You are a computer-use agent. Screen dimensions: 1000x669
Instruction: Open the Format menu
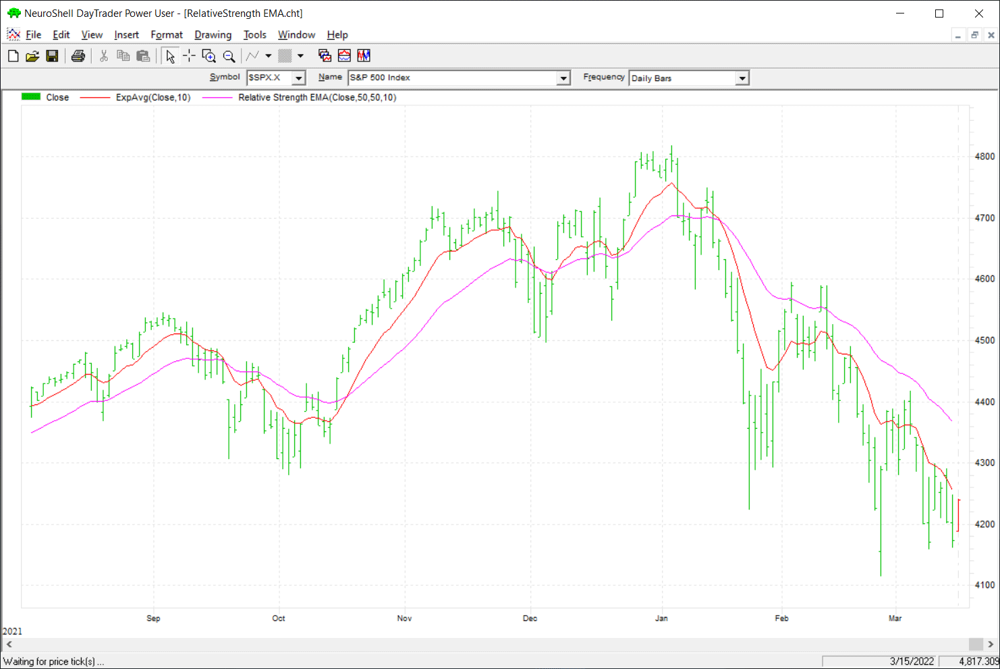[x=167, y=35]
